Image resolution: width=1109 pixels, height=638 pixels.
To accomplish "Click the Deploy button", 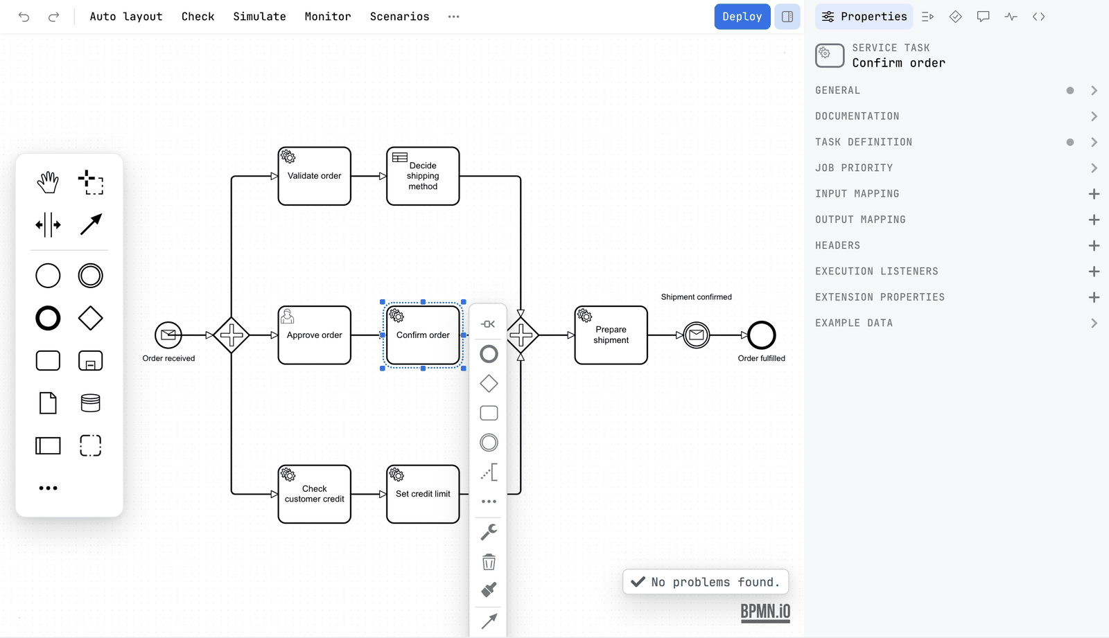I will click(742, 17).
